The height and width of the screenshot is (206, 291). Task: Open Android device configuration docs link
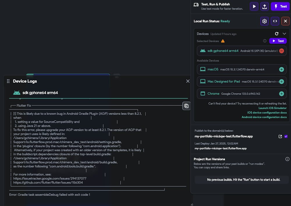point(264,117)
